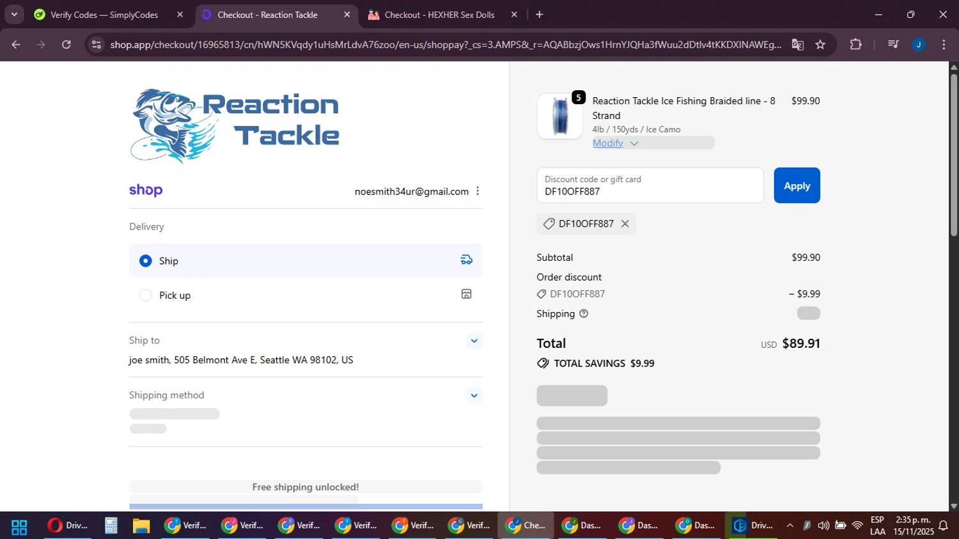Open the Windows Start menu

19,526
